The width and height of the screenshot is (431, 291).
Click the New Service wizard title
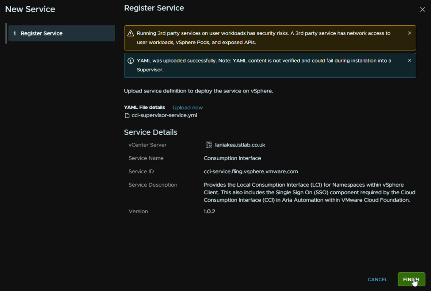(x=30, y=9)
